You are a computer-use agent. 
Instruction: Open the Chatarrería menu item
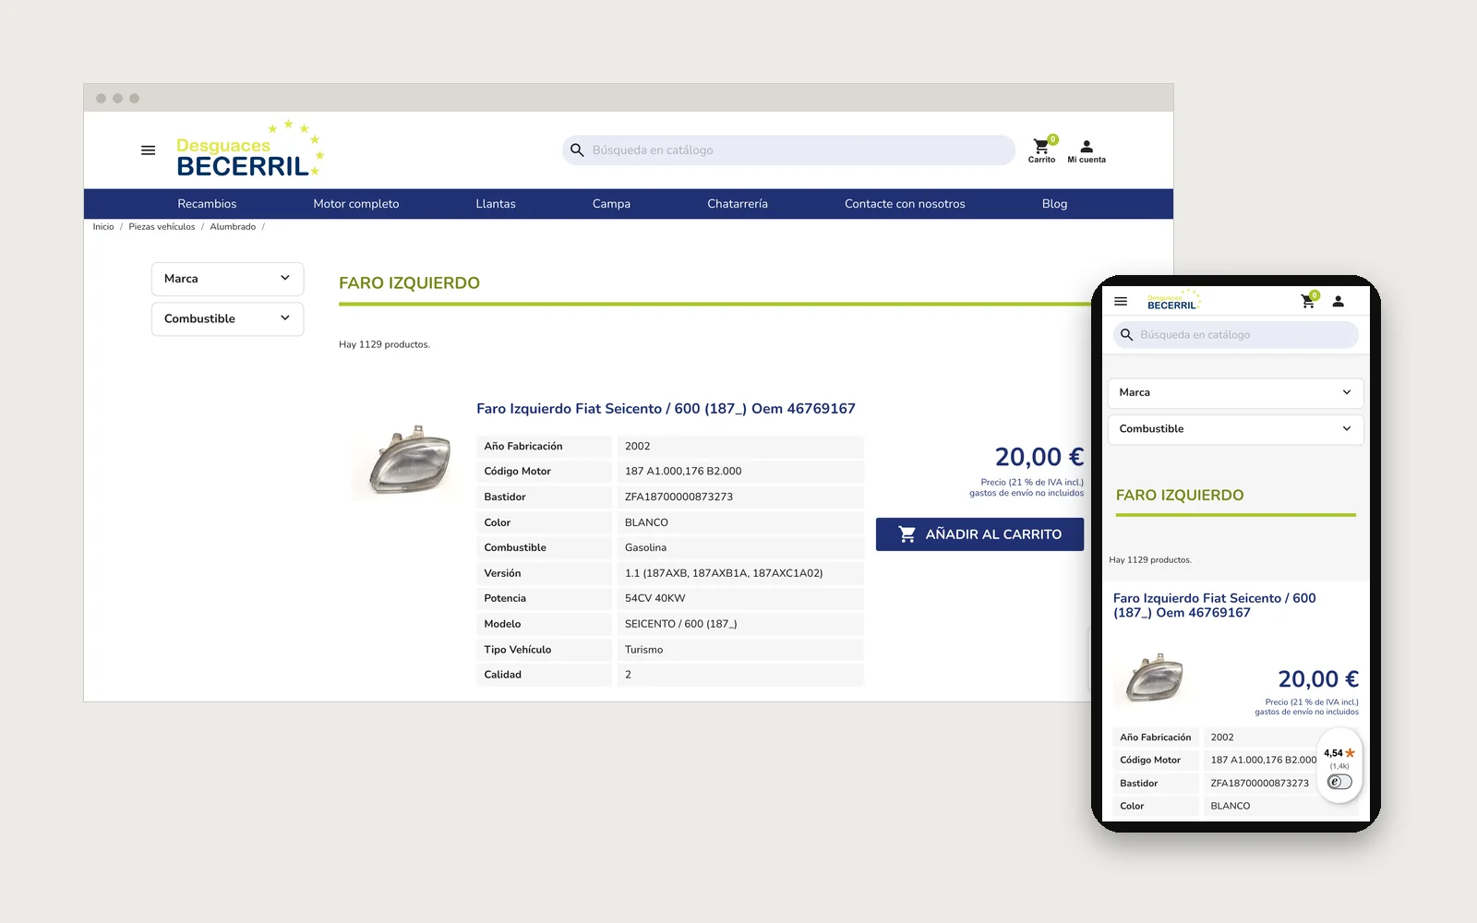738,204
